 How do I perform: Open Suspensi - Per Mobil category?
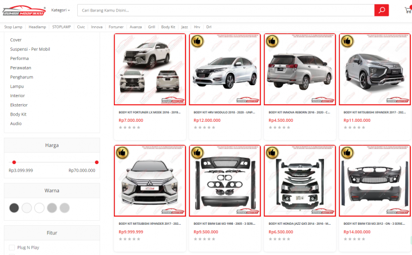coord(30,49)
